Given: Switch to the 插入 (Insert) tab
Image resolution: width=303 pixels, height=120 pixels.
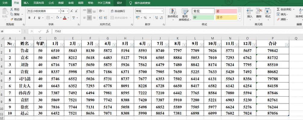Looking at the screenshot, I should 26,3.
